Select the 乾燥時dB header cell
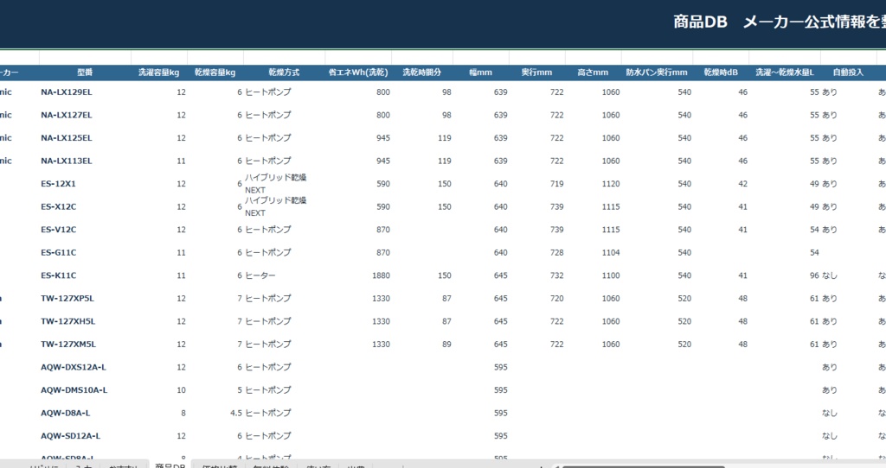This screenshot has height=468, width=886. point(721,73)
